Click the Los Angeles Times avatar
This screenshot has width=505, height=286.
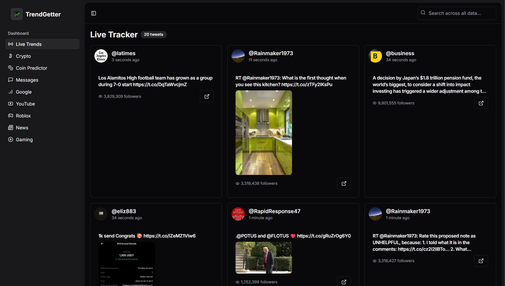point(101,56)
